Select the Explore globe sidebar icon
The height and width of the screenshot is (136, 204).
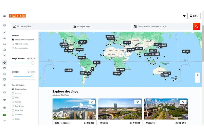click(x=5, y=63)
